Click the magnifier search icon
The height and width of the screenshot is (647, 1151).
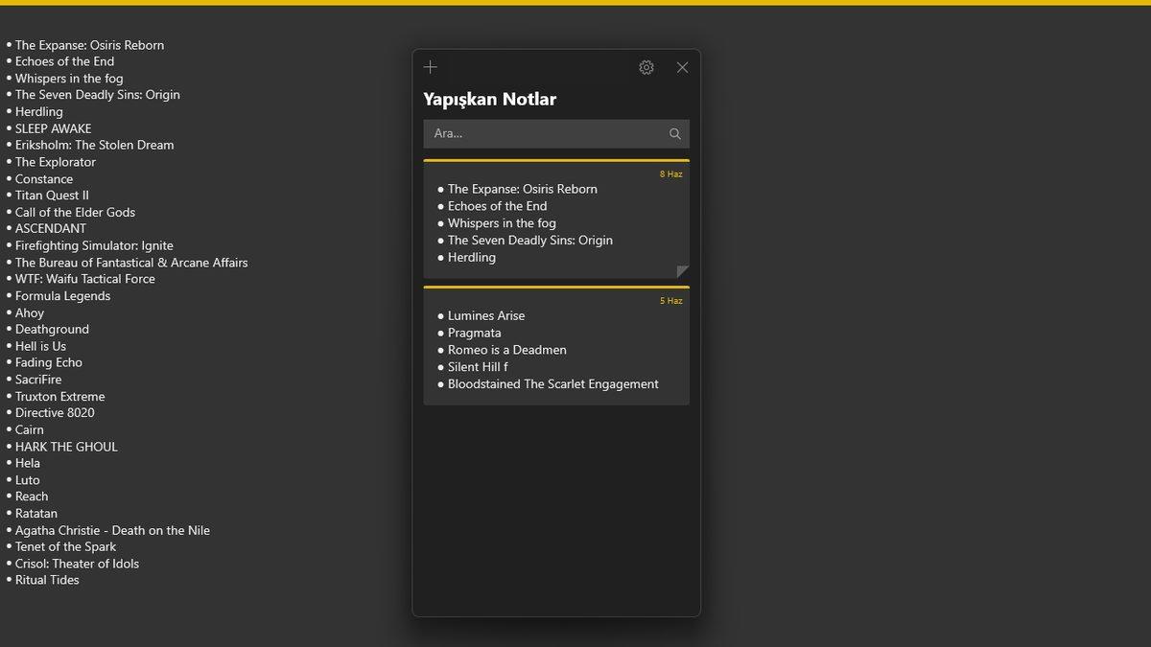coord(674,134)
